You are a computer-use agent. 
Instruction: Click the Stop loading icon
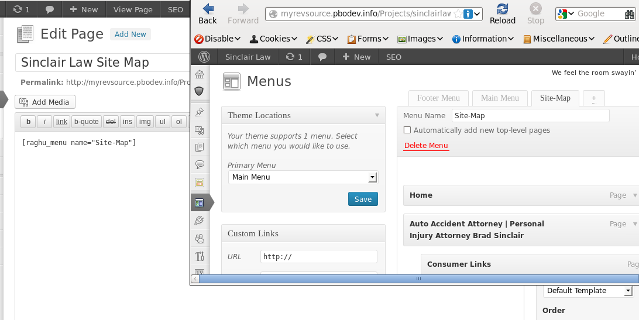click(535, 9)
